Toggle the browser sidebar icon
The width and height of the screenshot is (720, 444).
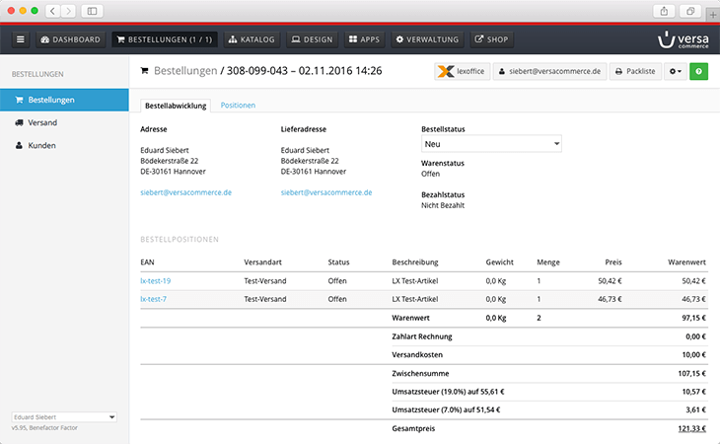pyautogui.click(x=93, y=10)
